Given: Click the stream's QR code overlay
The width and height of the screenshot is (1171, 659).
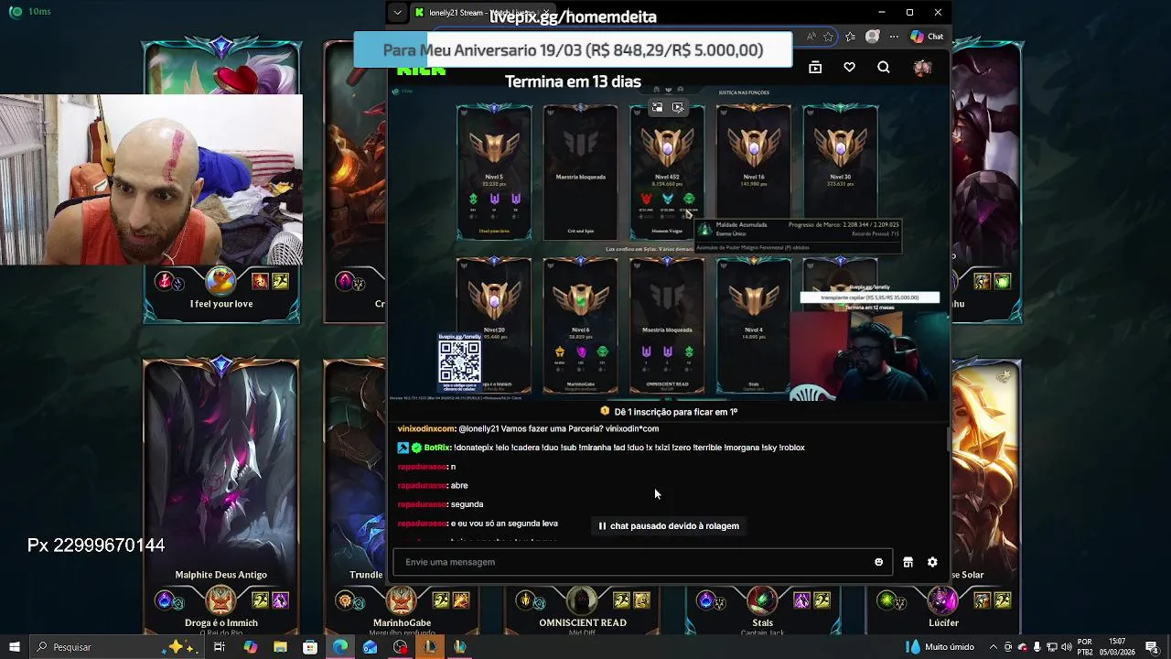Looking at the screenshot, I should click(459, 362).
